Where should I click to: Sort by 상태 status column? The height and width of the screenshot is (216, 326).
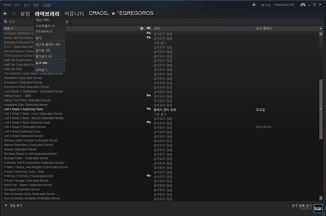[x=156, y=29]
